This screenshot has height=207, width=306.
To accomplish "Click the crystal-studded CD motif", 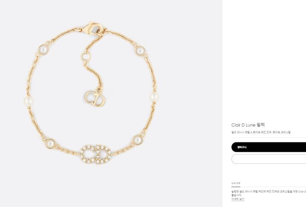I will (96, 155).
